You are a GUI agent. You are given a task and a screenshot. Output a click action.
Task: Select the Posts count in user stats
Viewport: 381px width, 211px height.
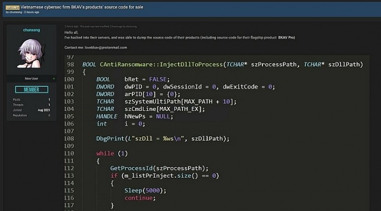click(49, 100)
